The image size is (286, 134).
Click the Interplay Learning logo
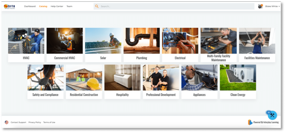250,122
